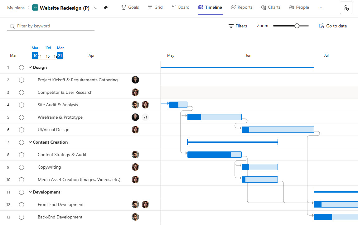Click the Filter by keyword field
The width and height of the screenshot is (358, 225).
point(51,26)
